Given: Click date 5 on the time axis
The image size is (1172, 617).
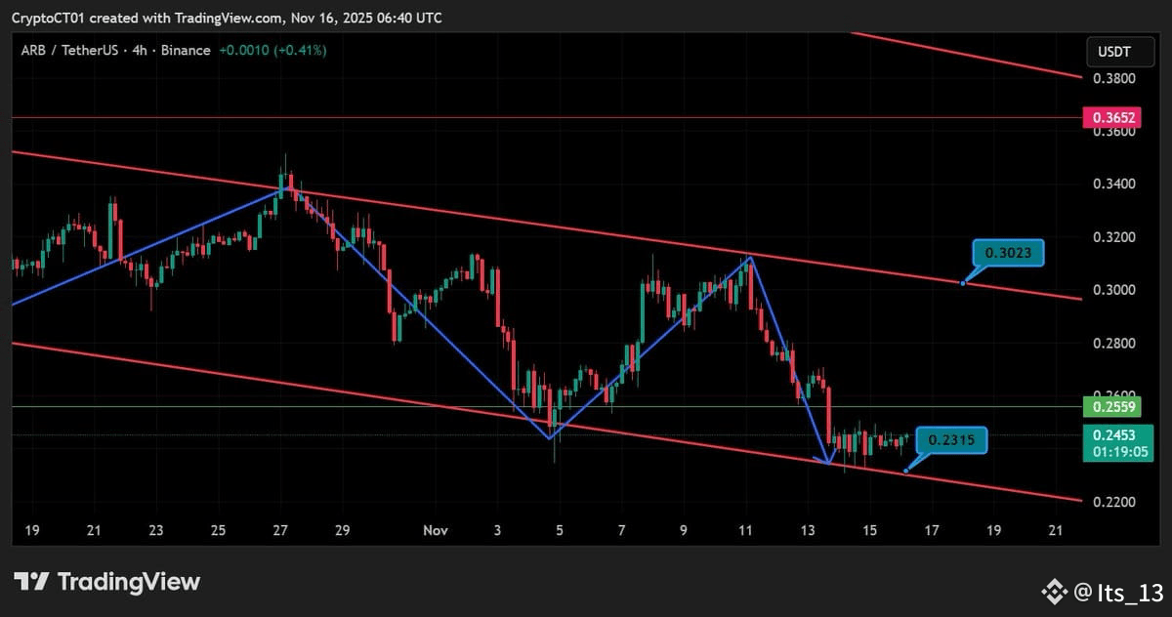Looking at the screenshot, I should 560,530.
